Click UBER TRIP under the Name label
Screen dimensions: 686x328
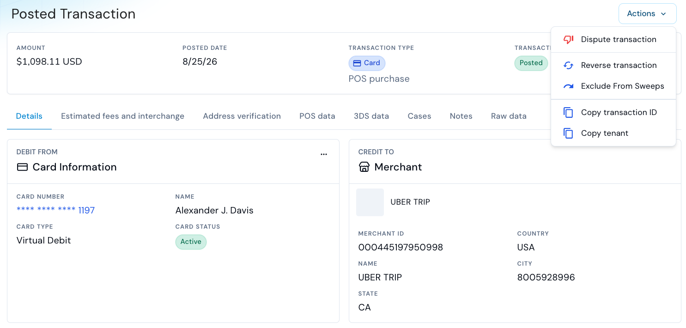tap(380, 278)
